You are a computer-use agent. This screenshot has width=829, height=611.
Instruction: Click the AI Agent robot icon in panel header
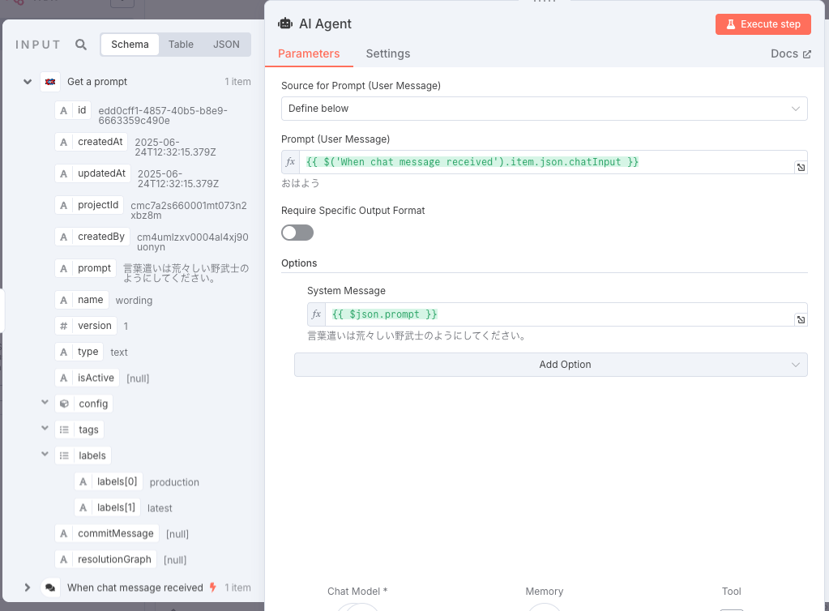pos(285,23)
